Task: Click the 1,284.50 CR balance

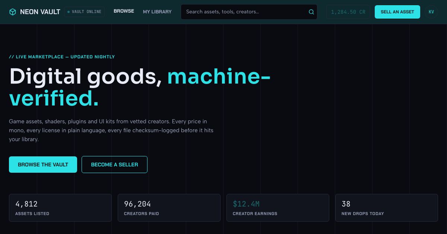Action: coord(348,12)
